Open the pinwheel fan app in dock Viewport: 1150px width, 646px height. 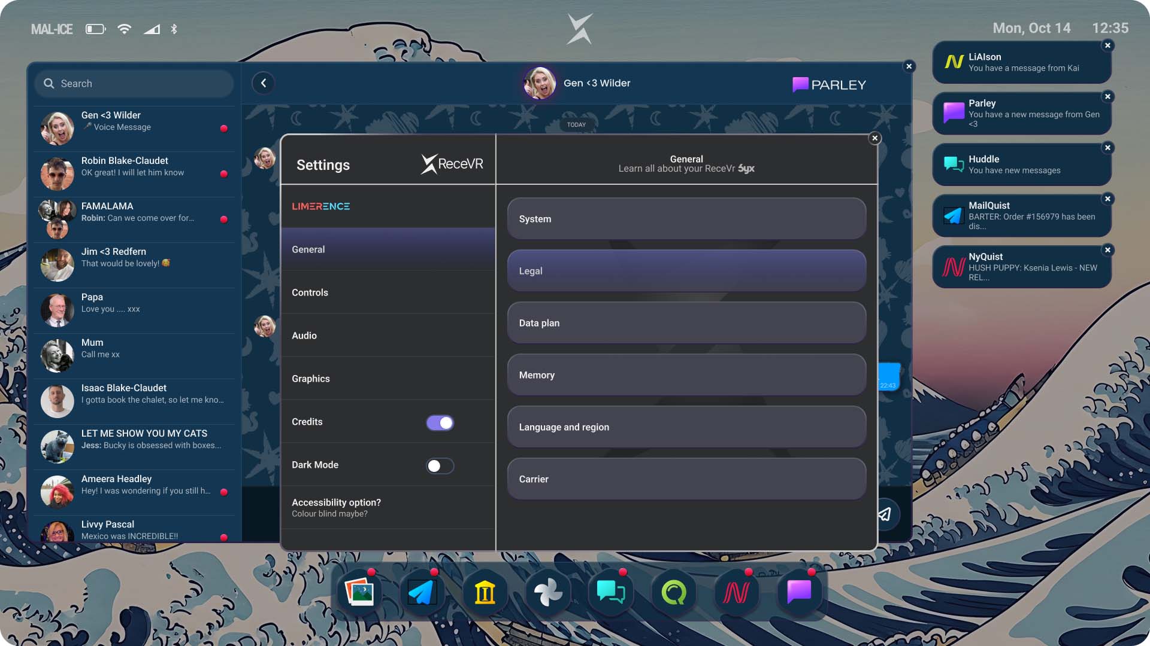548,593
